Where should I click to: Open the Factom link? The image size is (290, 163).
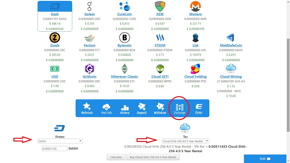(x=90, y=45)
